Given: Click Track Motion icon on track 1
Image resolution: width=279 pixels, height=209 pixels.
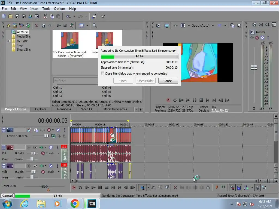Looking at the screenshot, I should pyautogui.click(x=36, y=130).
